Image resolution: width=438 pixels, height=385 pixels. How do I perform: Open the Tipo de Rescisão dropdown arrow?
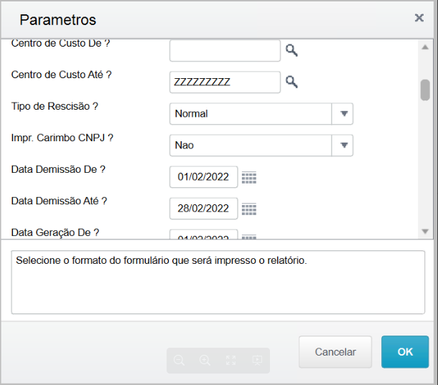click(x=344, y=113)
